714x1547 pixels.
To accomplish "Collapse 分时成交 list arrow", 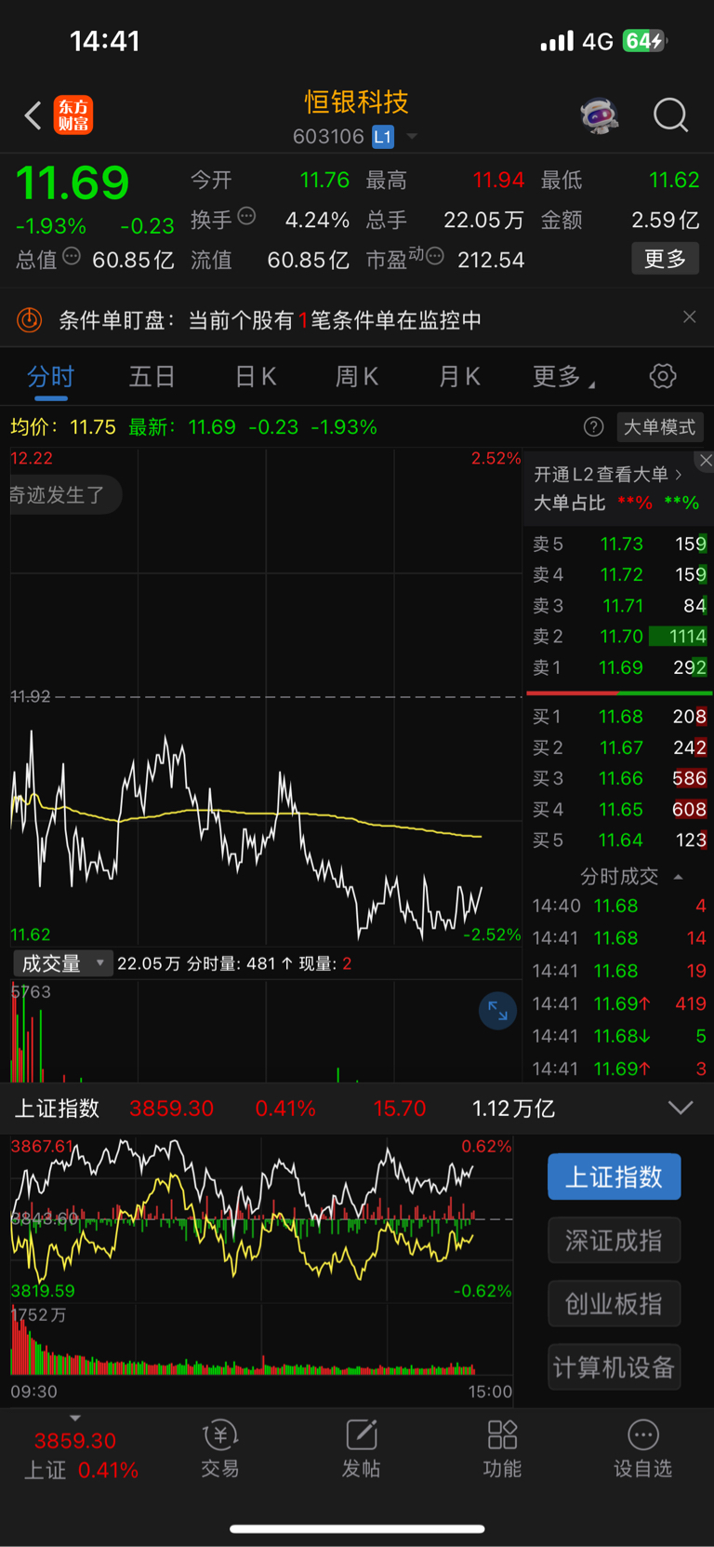I will [678, 877].
